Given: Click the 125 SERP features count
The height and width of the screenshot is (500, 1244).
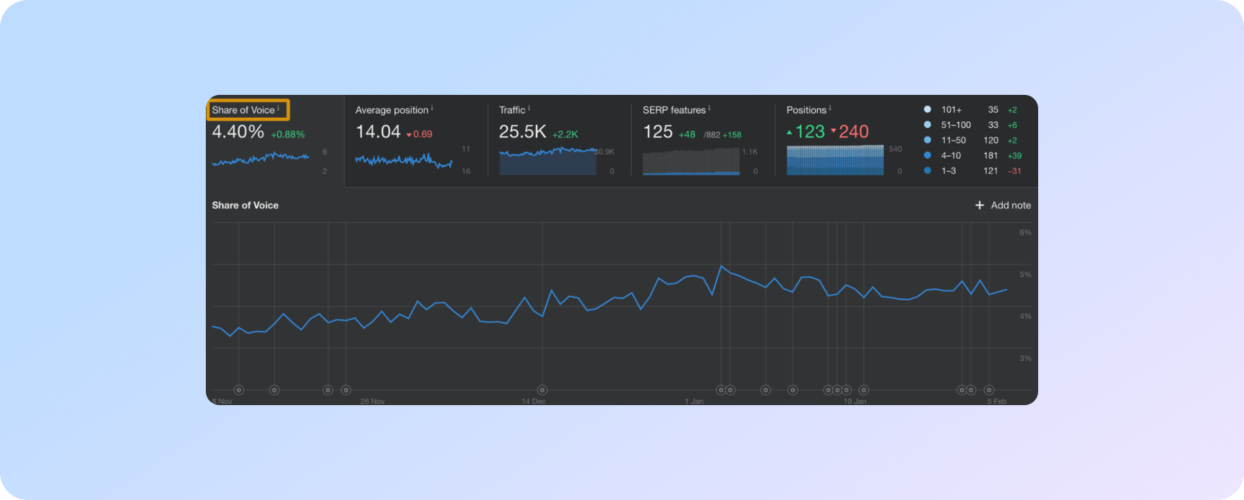Looking at the screenshot, I should 658,132.
